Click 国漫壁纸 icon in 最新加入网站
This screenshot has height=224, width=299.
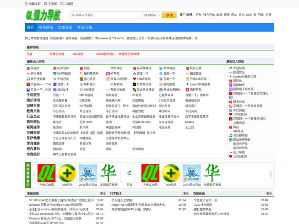(x=230, y=72)
